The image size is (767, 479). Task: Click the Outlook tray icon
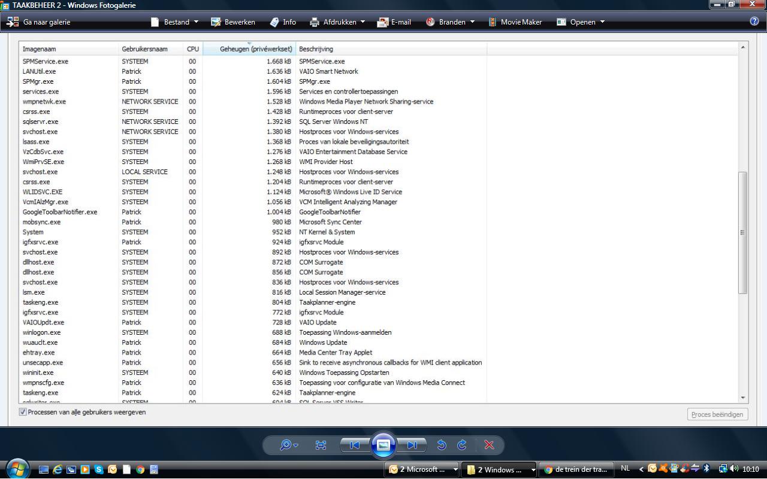coord(652,469)
